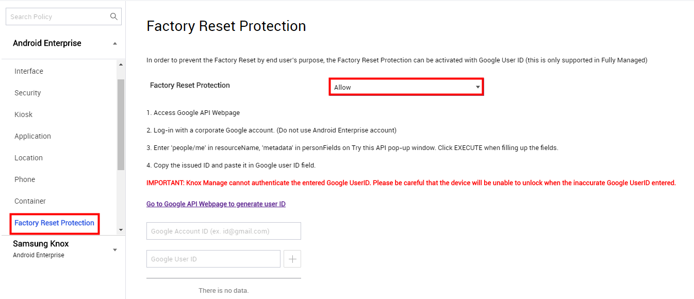Select the Container policy category
Viewport: 694px width, 299px height.
(x=30, y=201)
